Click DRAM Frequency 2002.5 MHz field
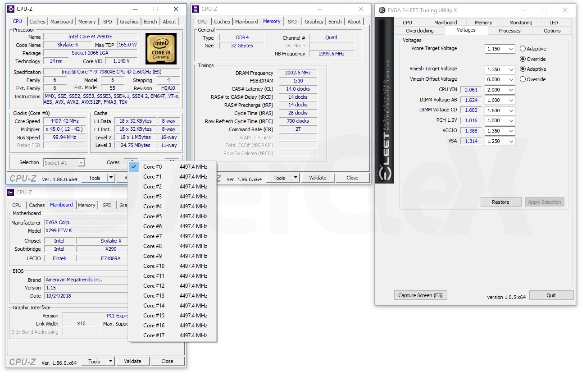The image size is (582, 372). pos(298,73)
